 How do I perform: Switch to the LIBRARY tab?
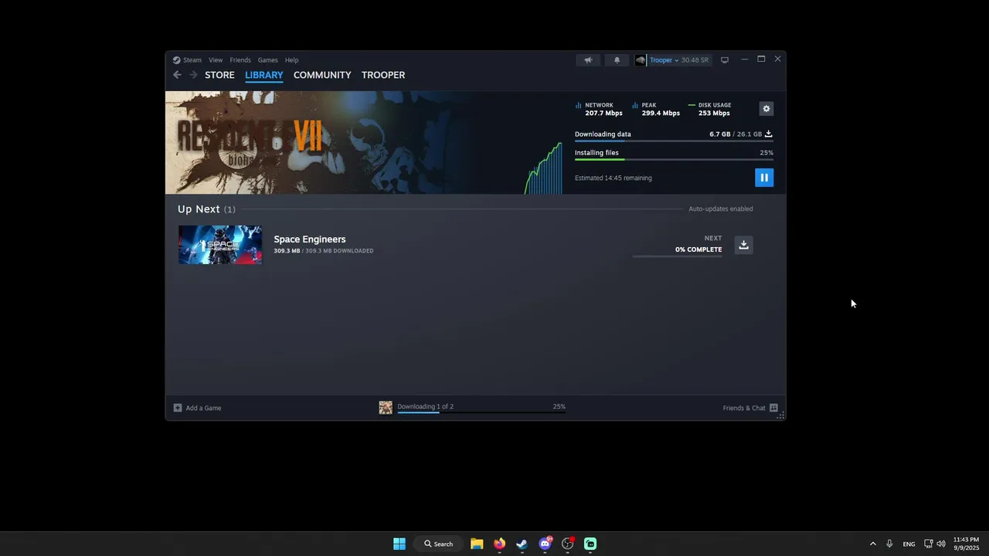tap(264, 75)
